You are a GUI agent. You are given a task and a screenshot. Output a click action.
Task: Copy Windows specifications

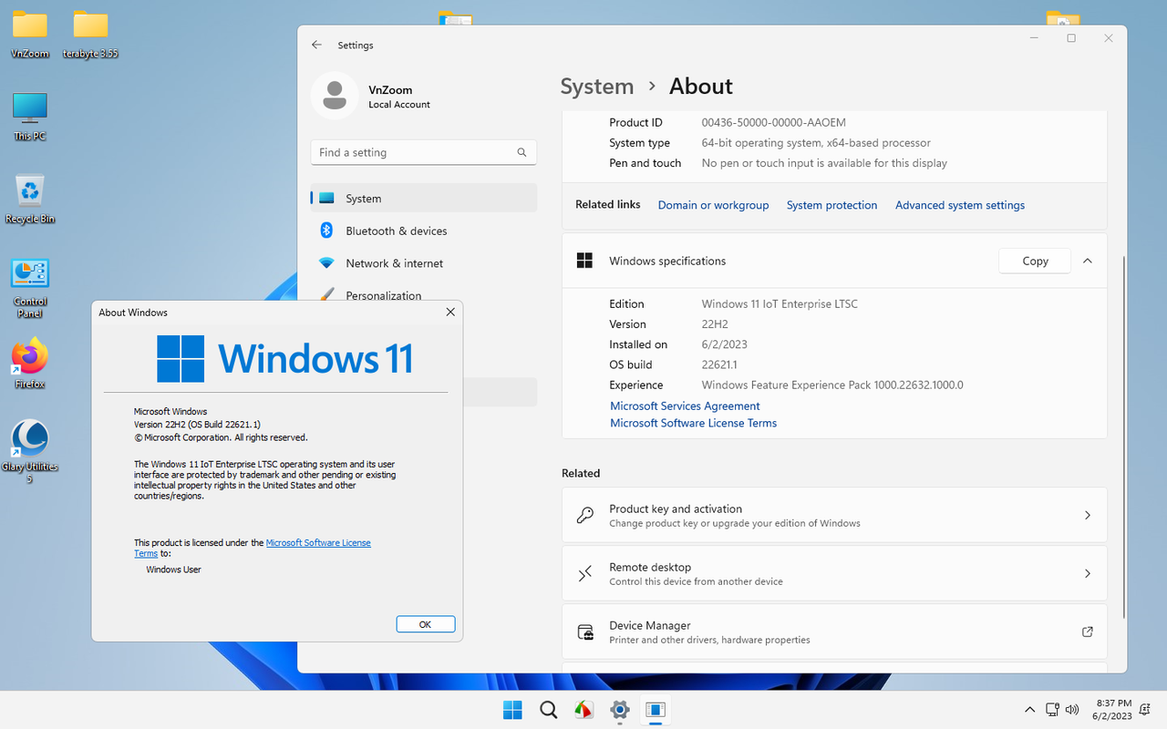pyautogui.click(x=1035, y=261)
